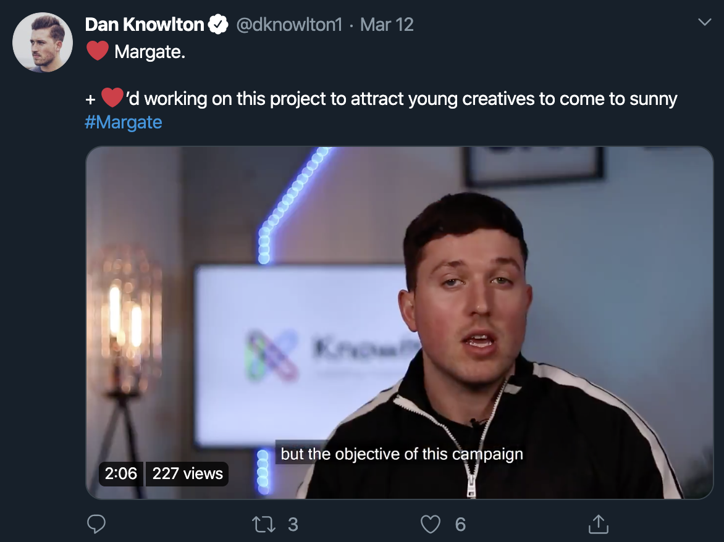Share the tweet using the share icon
This screenshot has width=724, height=542.
597,524
